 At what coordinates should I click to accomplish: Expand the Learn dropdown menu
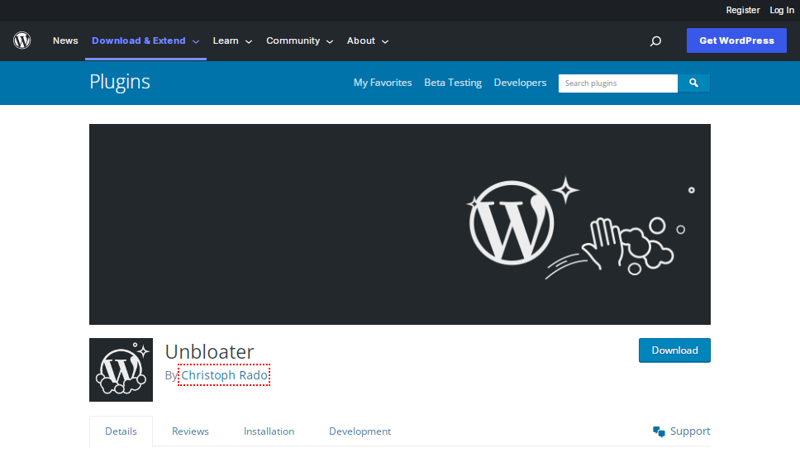232,41
